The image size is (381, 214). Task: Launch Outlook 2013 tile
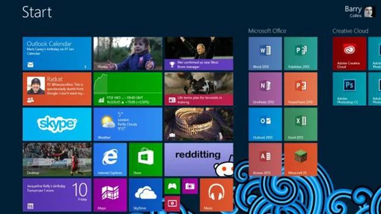coord(265,124)
